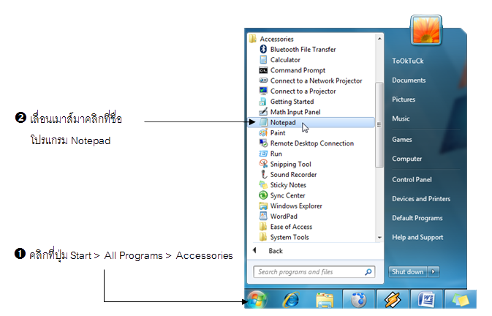Select the Getting Started text label
Viewport: 492px width, 316px height.
292,102
